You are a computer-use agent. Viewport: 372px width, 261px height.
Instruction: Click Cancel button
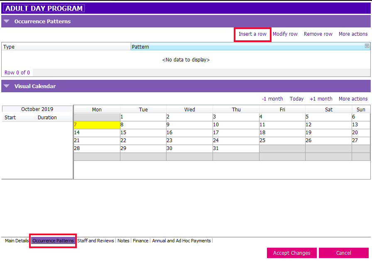(343, 253)
